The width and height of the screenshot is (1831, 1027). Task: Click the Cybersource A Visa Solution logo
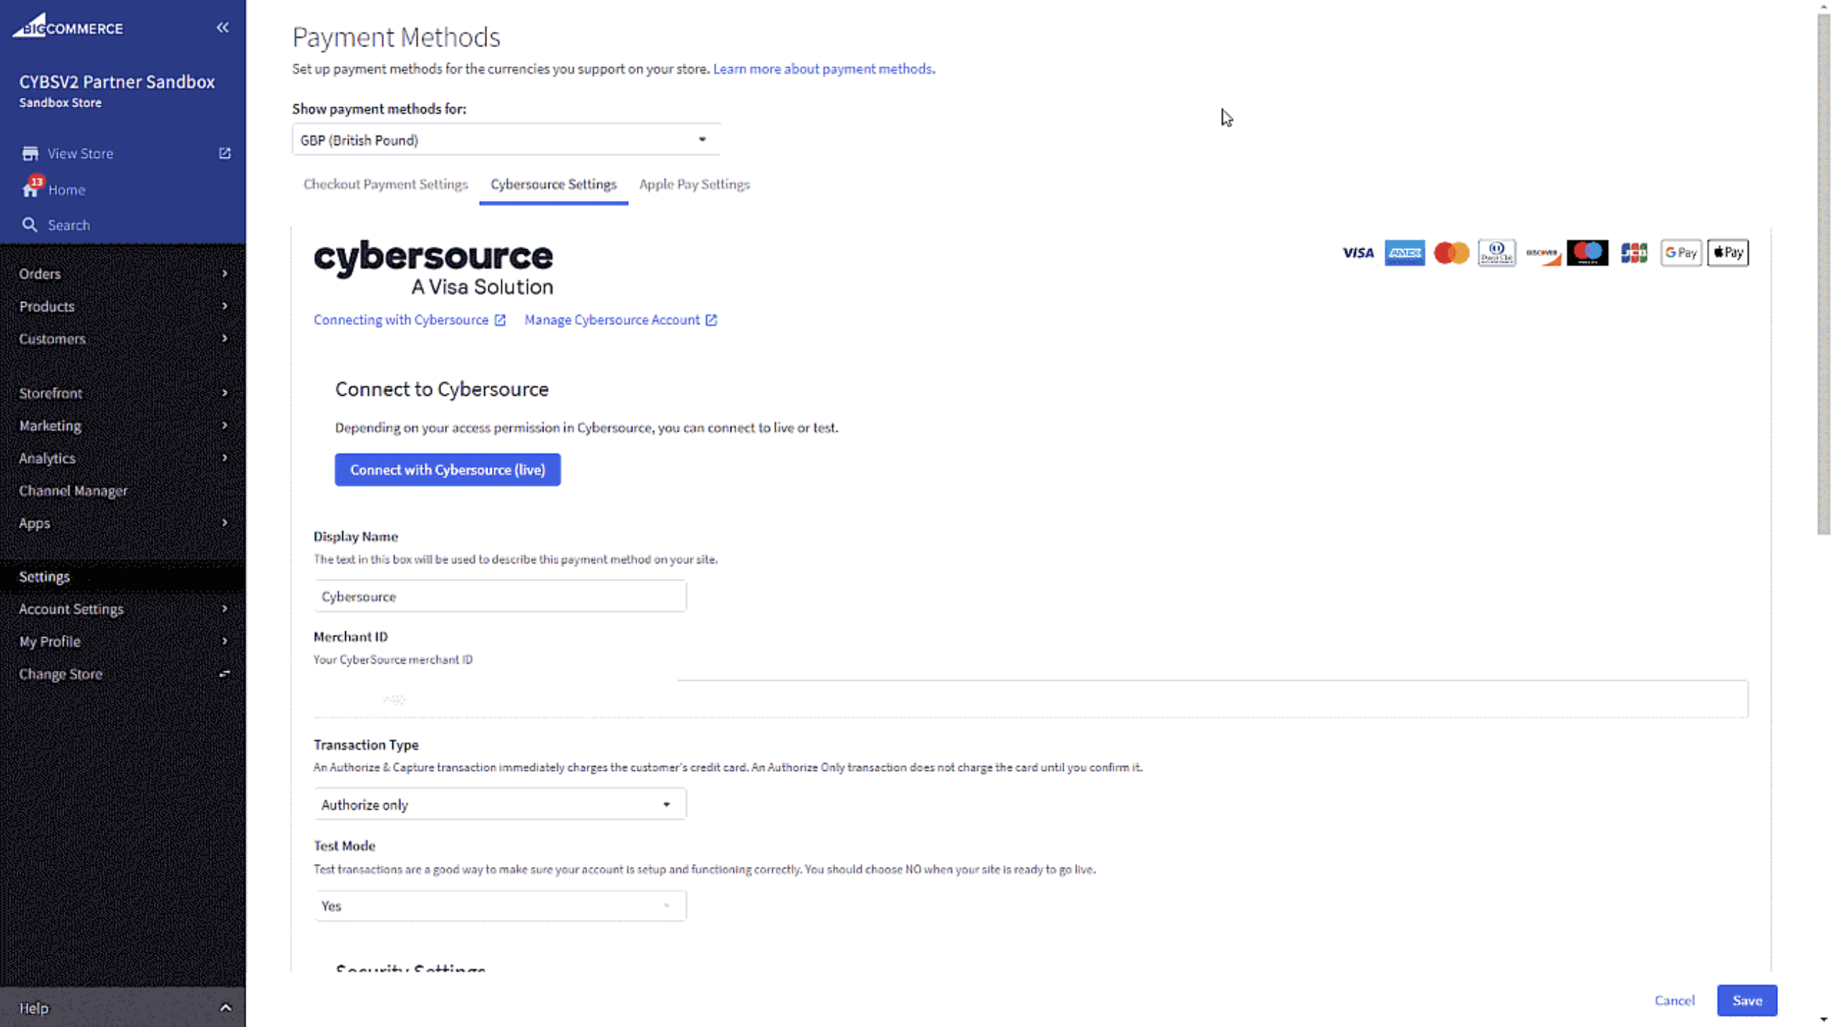(433, 268)
